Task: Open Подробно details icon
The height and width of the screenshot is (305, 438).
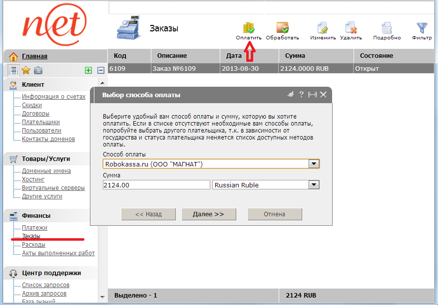Action: tap(387, 28)
